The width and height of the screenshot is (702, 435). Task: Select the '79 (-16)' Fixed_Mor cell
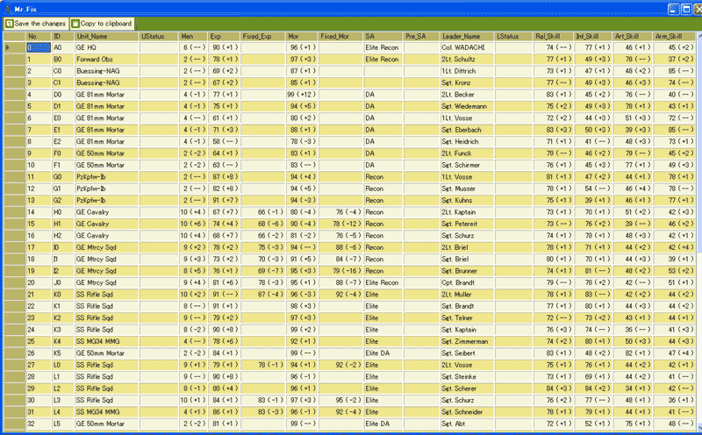pos(340,271)
